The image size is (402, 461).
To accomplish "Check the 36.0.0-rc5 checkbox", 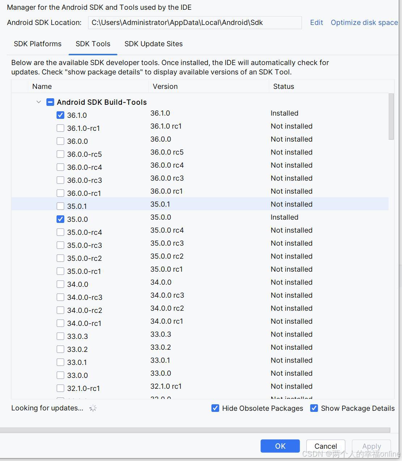I will 60,154.
